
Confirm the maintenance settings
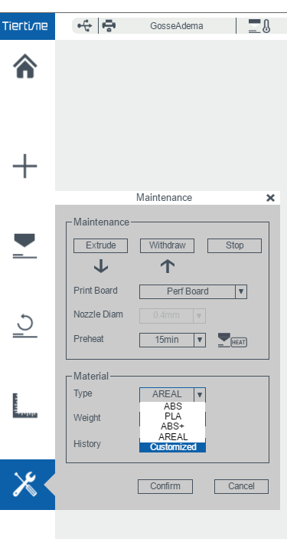coord(165,486)
